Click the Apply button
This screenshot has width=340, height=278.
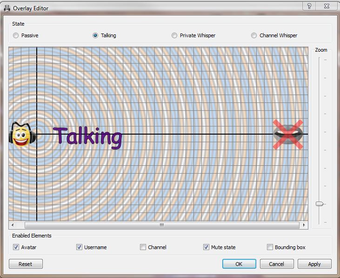coord(314,264)
